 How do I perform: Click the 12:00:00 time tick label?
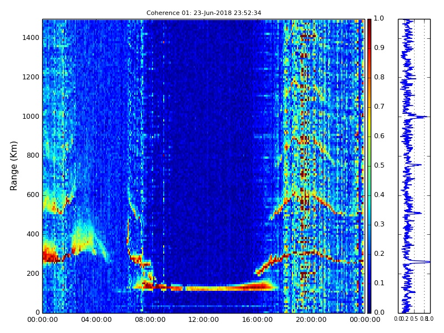pos(204,320)
